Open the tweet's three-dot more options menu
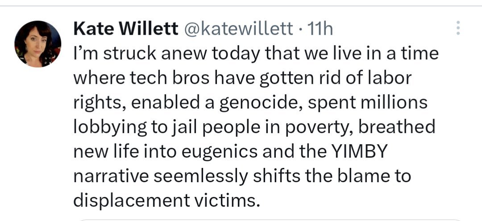This screenshot has height=221, width=482. [457, 29]
